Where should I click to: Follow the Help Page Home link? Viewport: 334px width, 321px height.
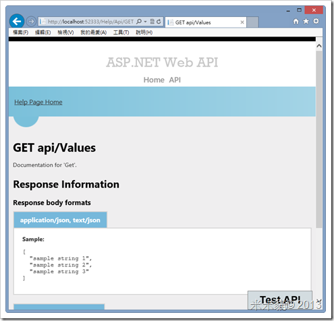pos(38,102)
